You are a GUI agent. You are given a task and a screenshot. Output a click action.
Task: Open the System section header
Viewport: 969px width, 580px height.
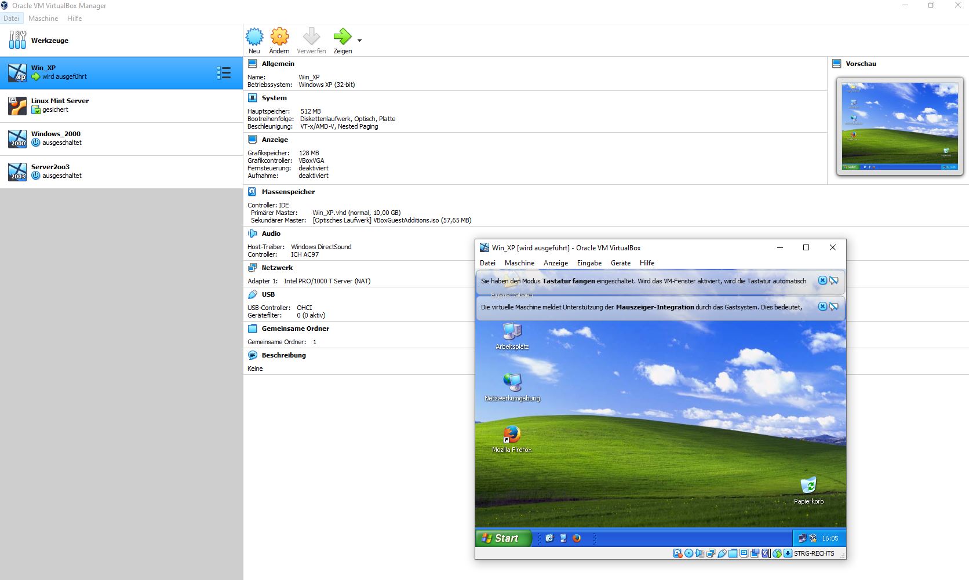(274, 98)
